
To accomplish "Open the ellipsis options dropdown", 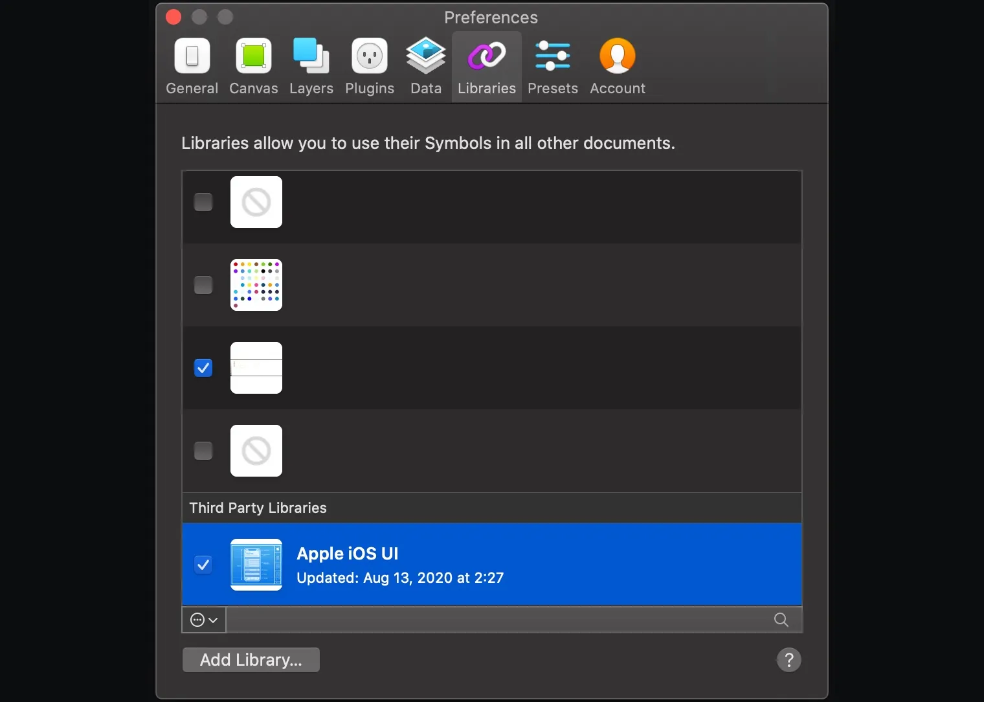I will click(x=203, y=620).
